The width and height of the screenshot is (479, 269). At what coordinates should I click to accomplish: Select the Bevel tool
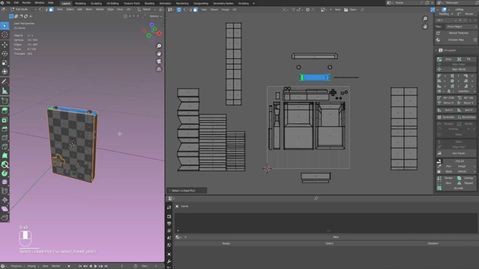5,129
